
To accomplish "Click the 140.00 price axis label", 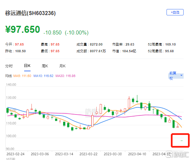I will click(11, 85).
